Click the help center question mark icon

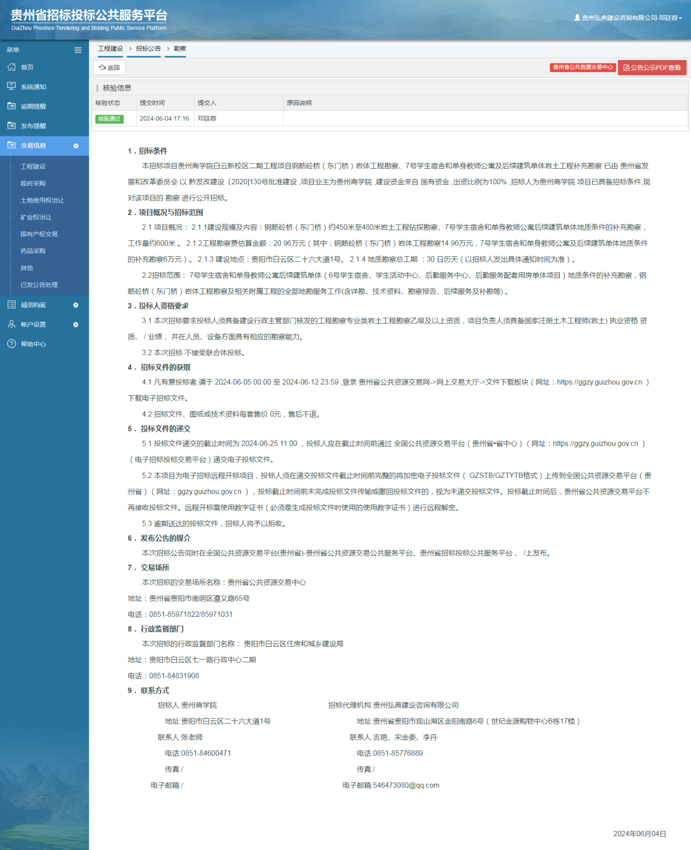(x=12, y=344)
